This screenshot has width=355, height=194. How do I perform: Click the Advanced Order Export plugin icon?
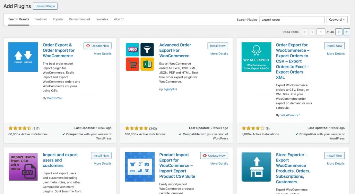click(x=140, y=57)
